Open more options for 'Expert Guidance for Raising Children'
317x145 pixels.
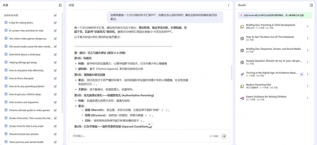(x=307, y=98)
